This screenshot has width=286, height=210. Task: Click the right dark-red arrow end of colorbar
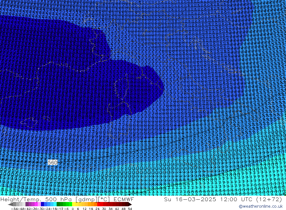tap(130, 204)
